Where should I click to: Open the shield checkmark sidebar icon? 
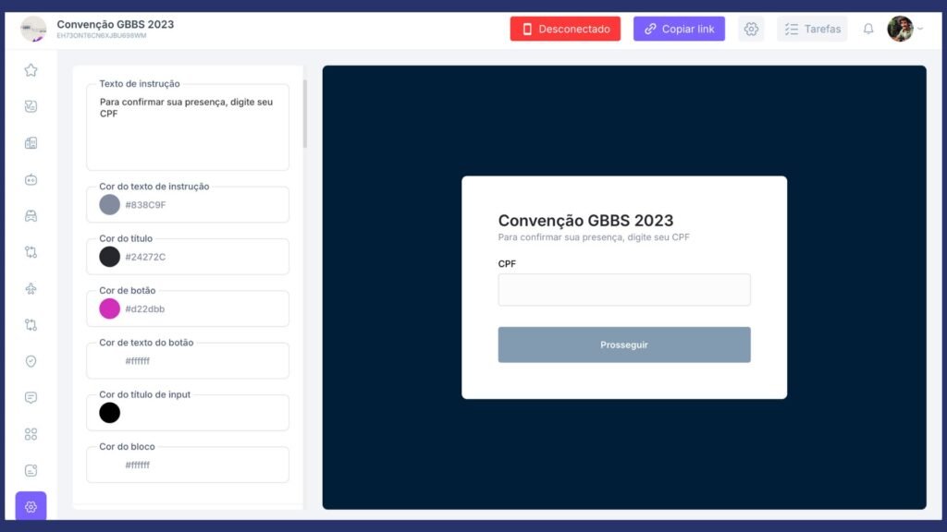coord(31,361)
